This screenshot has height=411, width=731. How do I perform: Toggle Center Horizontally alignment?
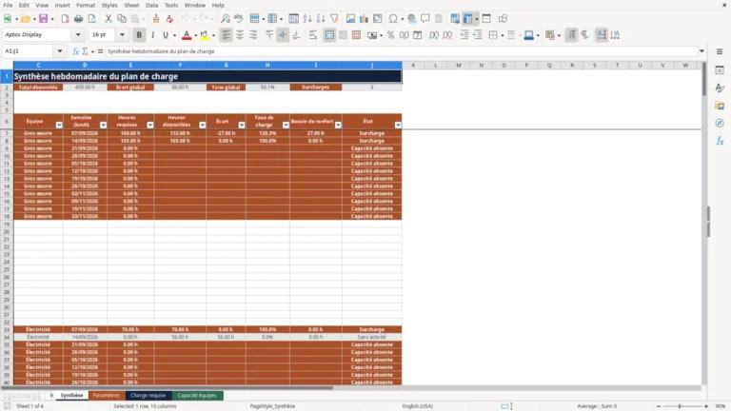click(x=240, y=35)
